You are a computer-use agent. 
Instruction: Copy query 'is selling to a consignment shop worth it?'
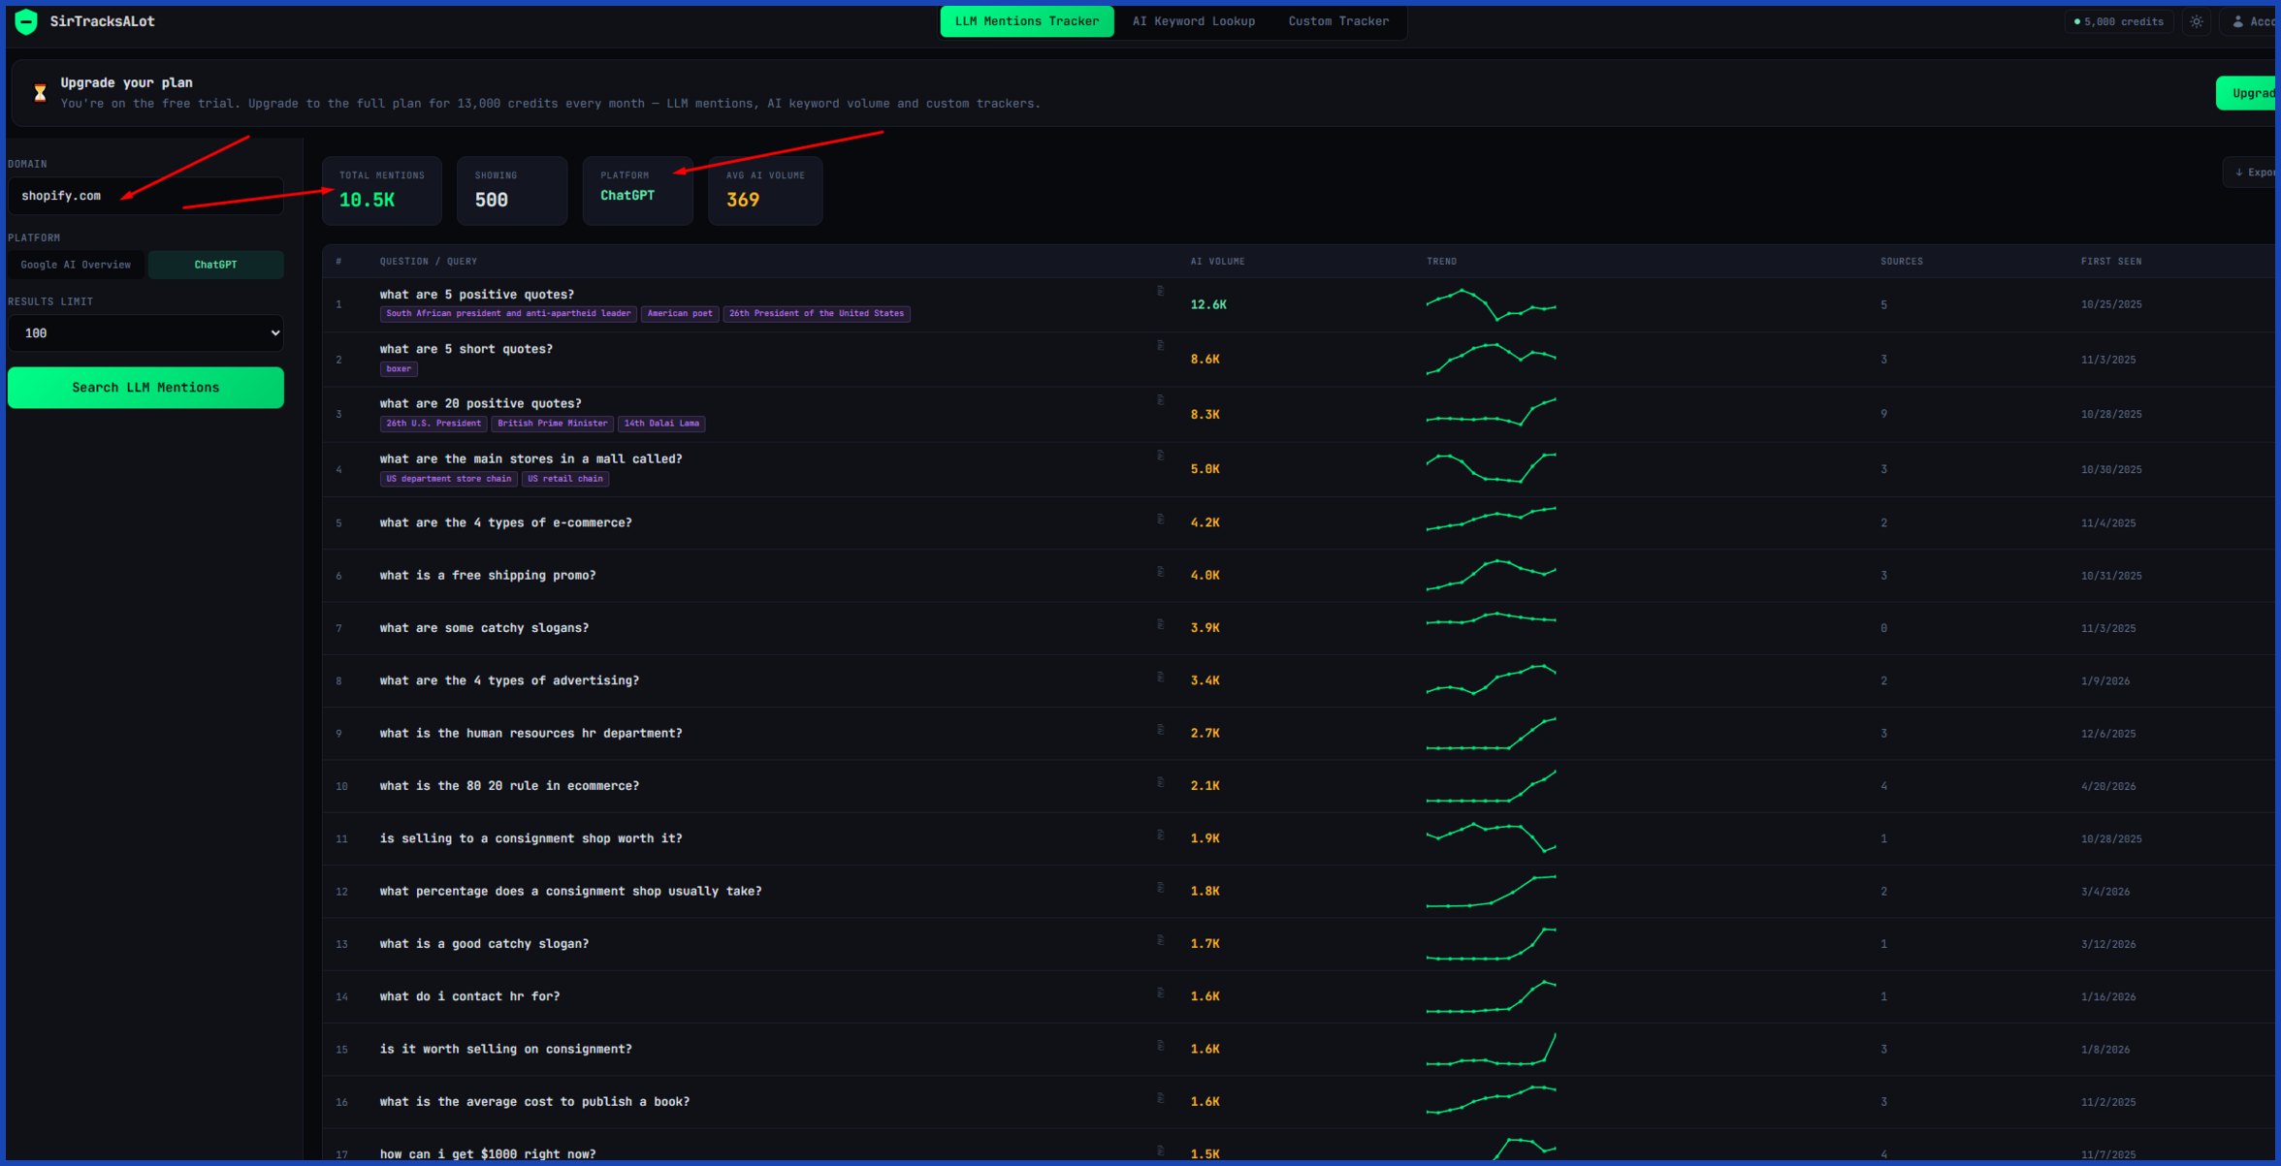point(1160,835)
